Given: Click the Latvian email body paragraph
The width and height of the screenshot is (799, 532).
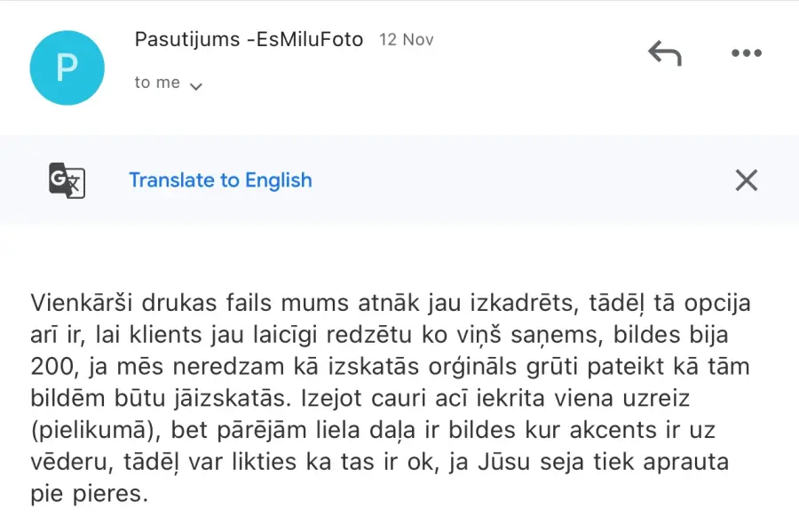Looking at the screenshot, I should 391,398.
